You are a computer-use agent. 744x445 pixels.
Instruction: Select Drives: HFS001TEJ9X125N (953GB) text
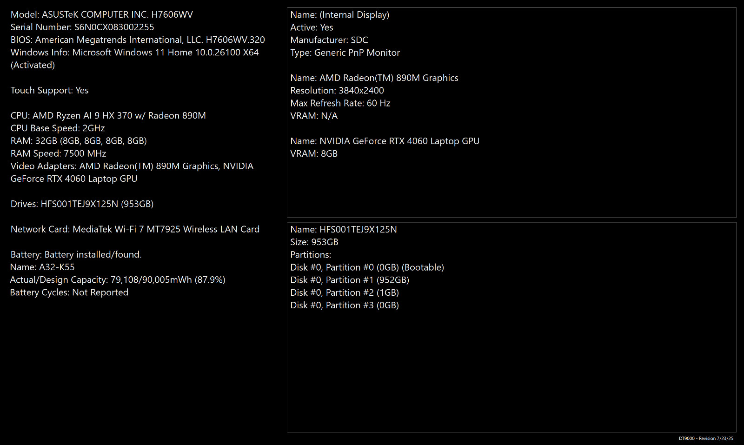82,204
